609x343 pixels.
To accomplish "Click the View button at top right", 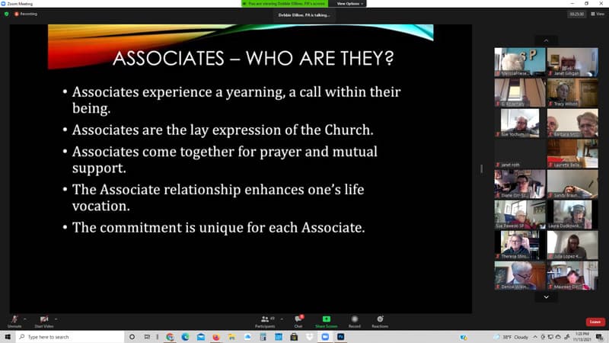I will tap(597, 14).
